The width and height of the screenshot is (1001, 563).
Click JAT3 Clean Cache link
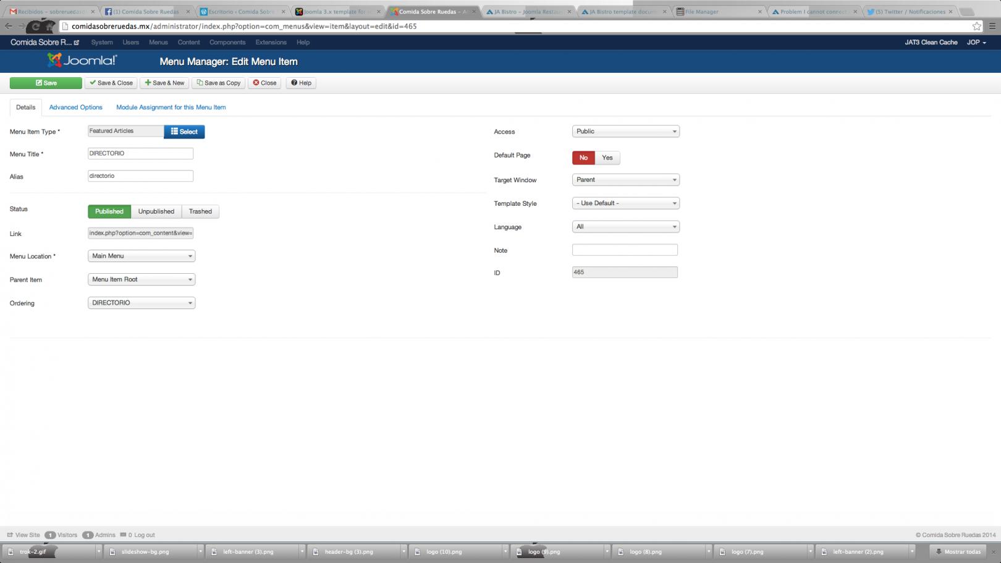[x=931, y=43]
